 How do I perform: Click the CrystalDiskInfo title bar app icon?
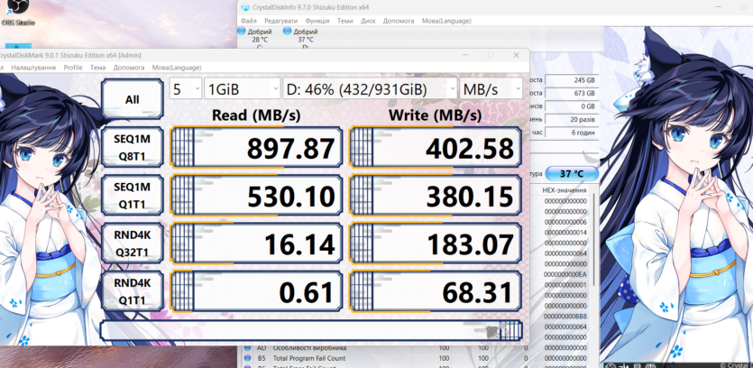245,7
